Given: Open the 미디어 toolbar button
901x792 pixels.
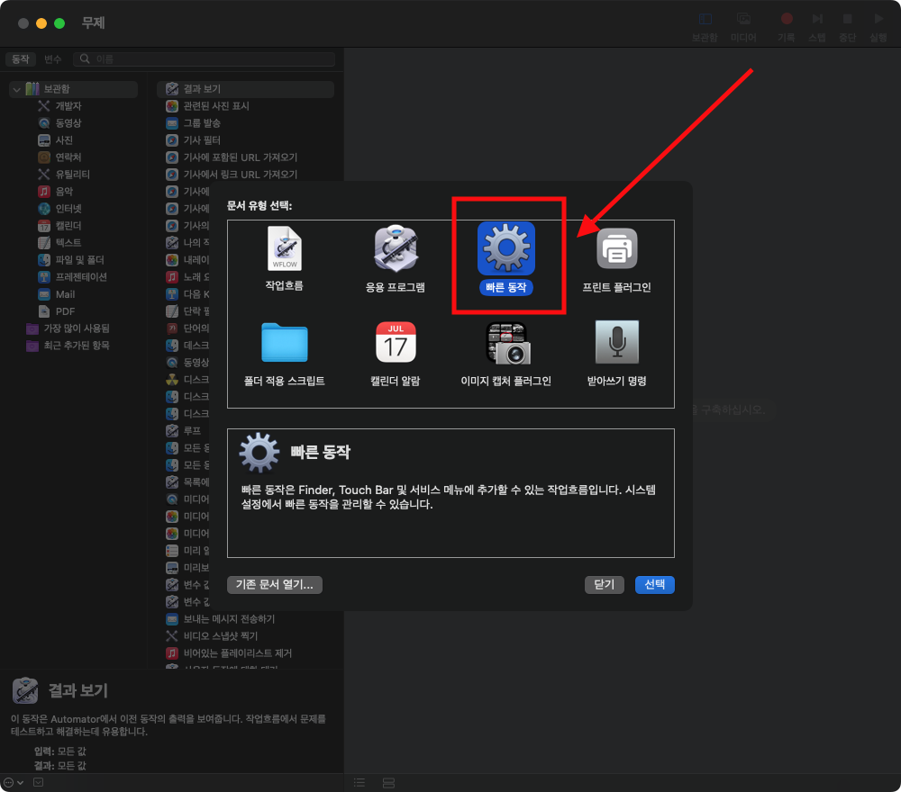Looking at the screenshot, I should pyautogui.click(x=743, y=26).
